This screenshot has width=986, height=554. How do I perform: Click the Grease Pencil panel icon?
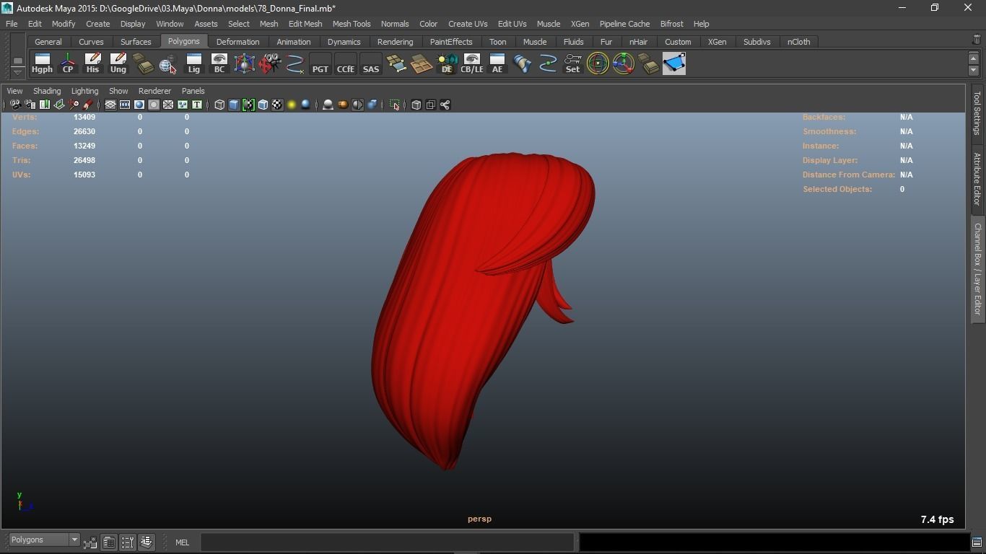[88, 105]
